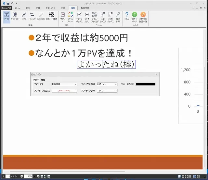Switch to the 注釈 ribbon tab
The image size is (208, 180).
[x=63, y=8]
